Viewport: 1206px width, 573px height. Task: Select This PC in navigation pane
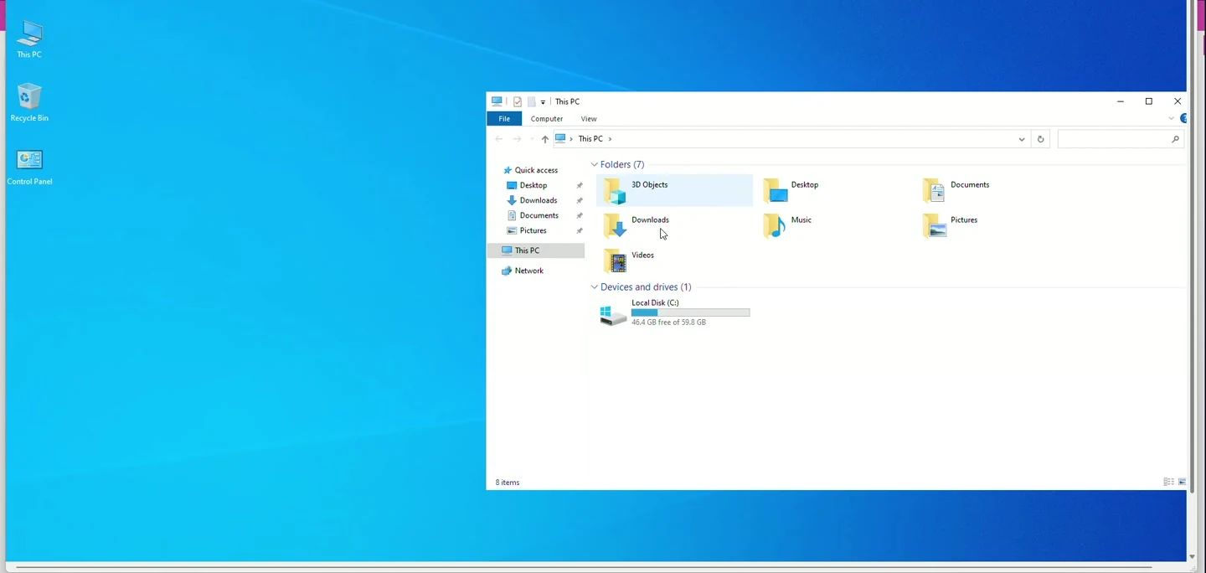tap(536, 250)
